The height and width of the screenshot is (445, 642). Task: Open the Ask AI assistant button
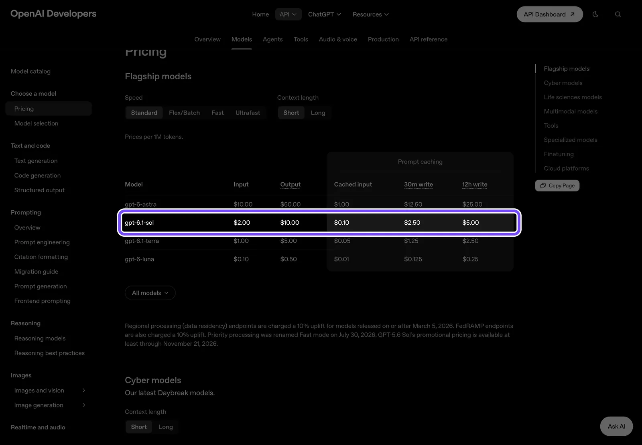616,427
